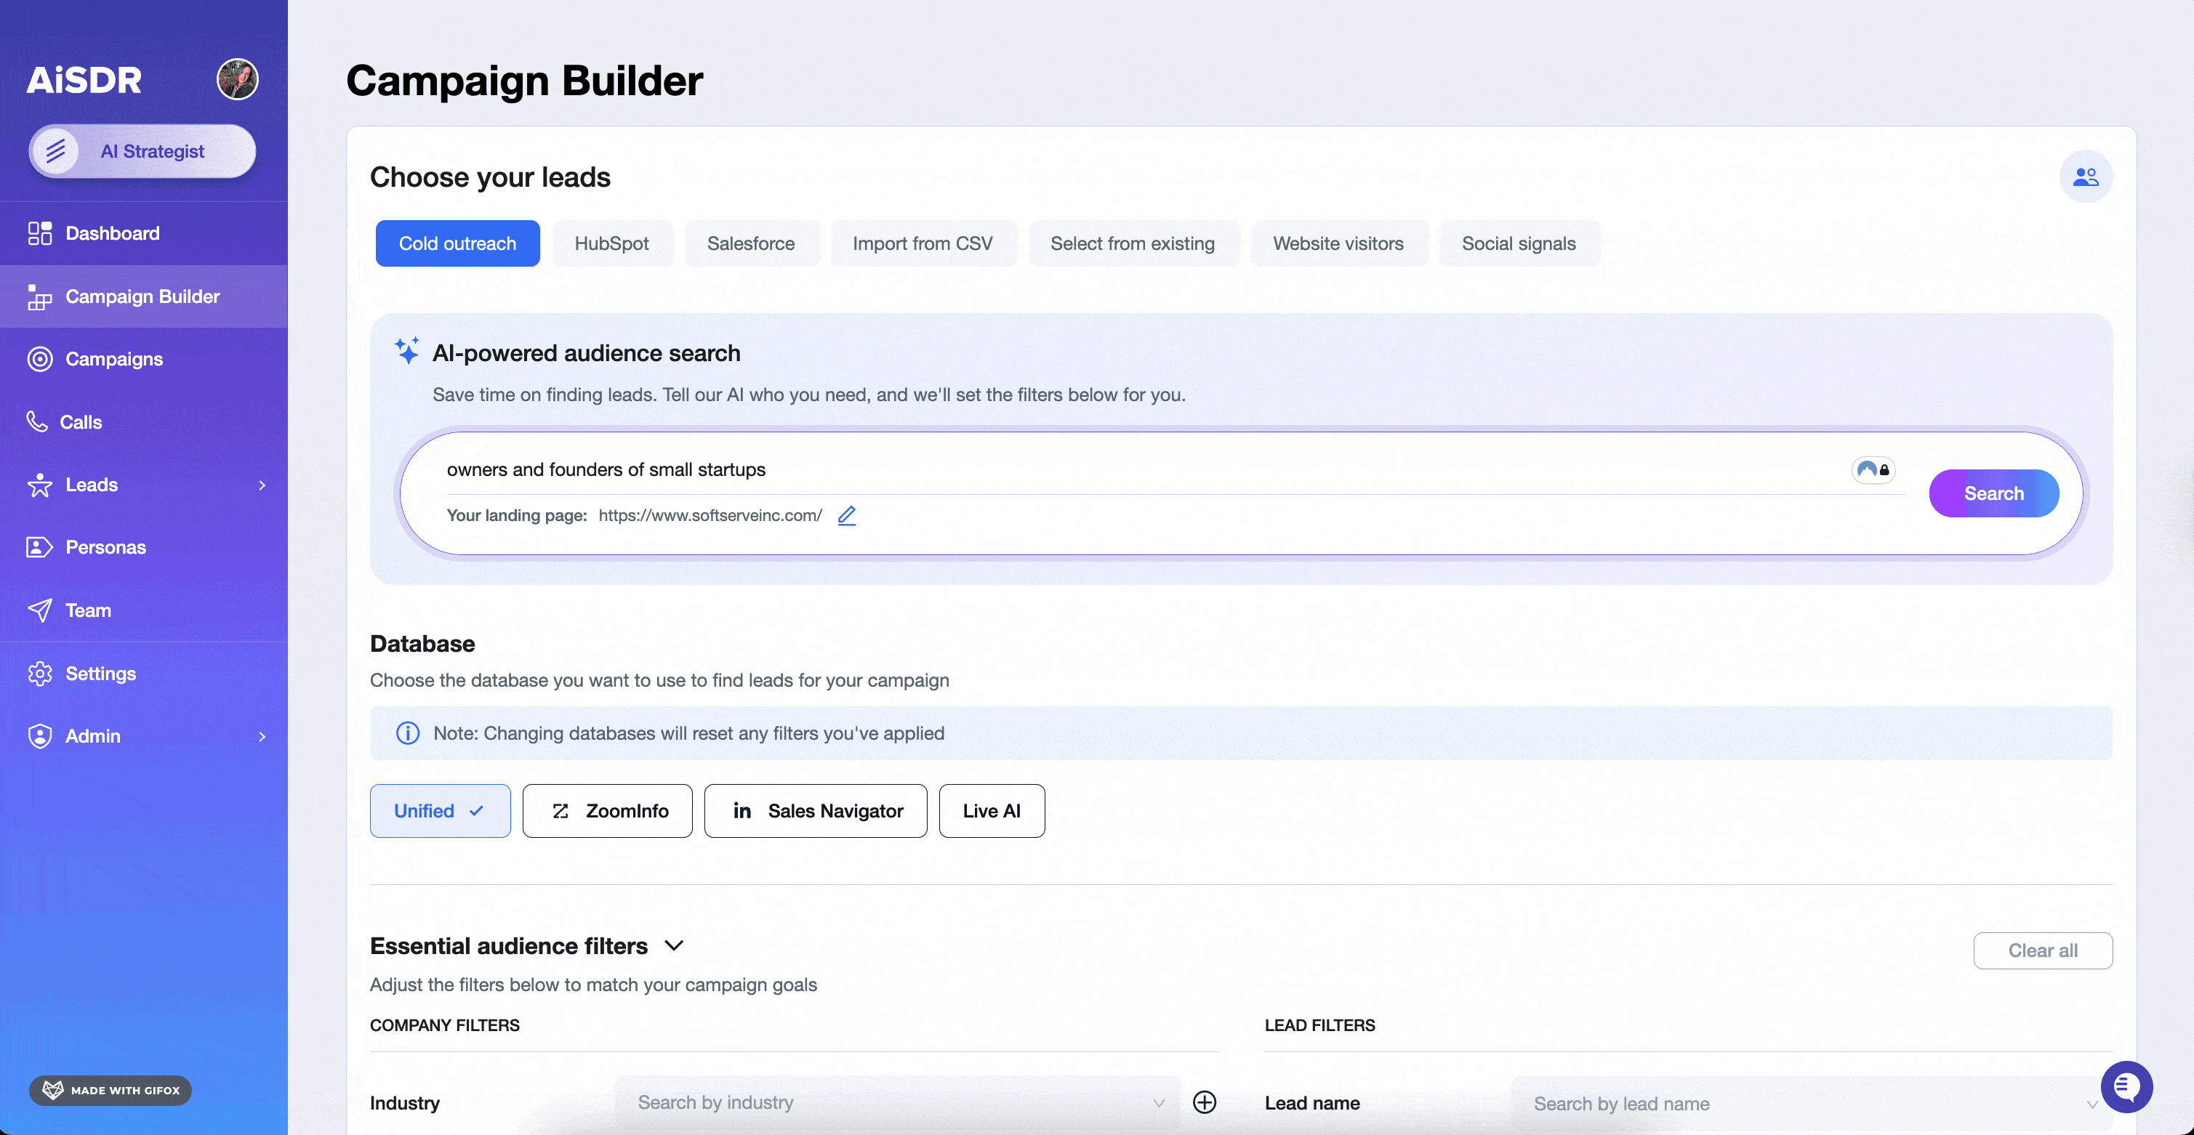Choose the Sales Navigator database
This screenshot has width=2194, height=1135.
pos(815,811)
